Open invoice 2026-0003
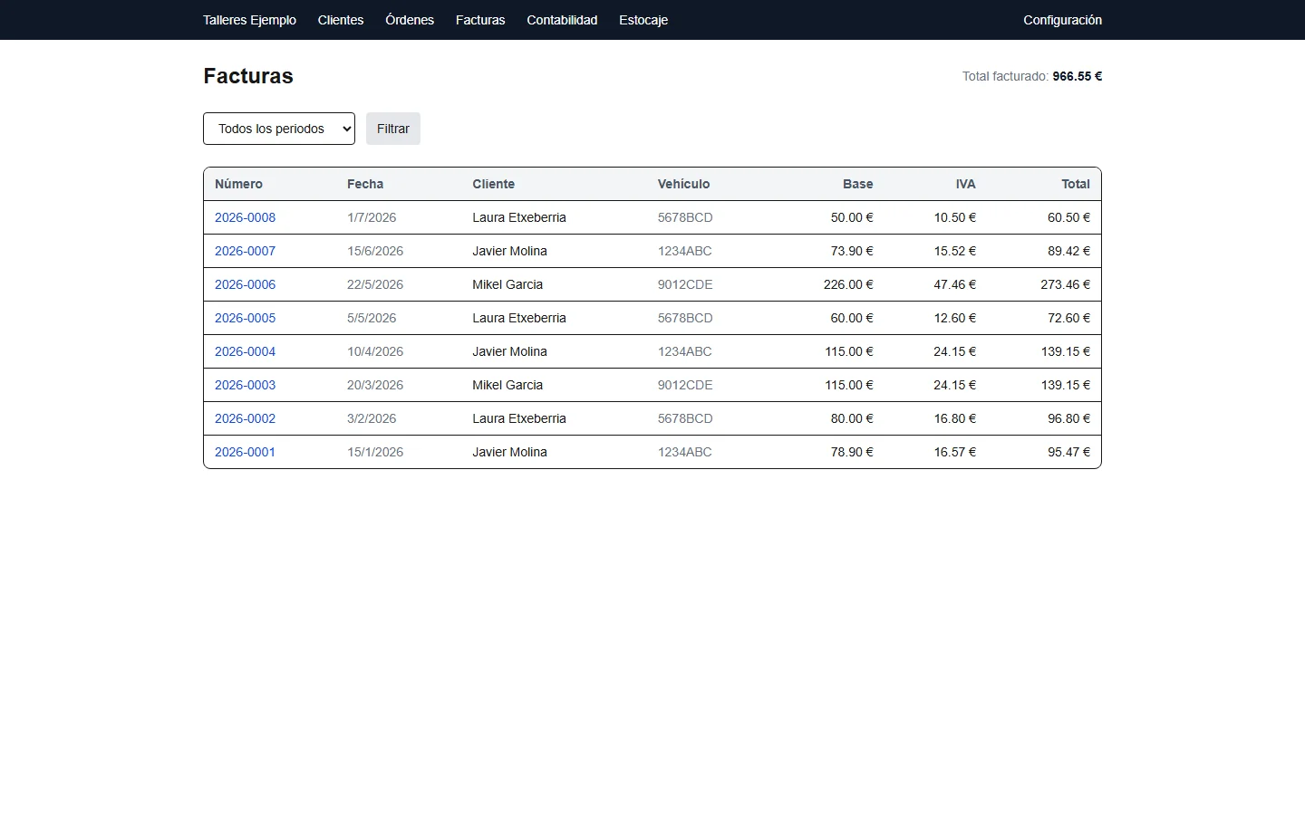Image resolution: width=1305 pixels, height=815 pixels. pos(245,385)
